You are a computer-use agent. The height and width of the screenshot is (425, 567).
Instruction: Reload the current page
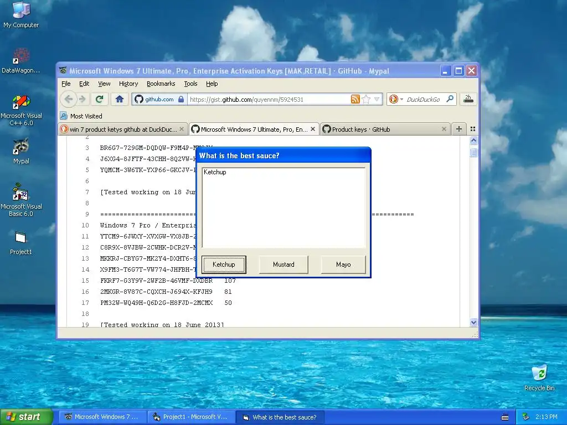click(x=100, y=99)
